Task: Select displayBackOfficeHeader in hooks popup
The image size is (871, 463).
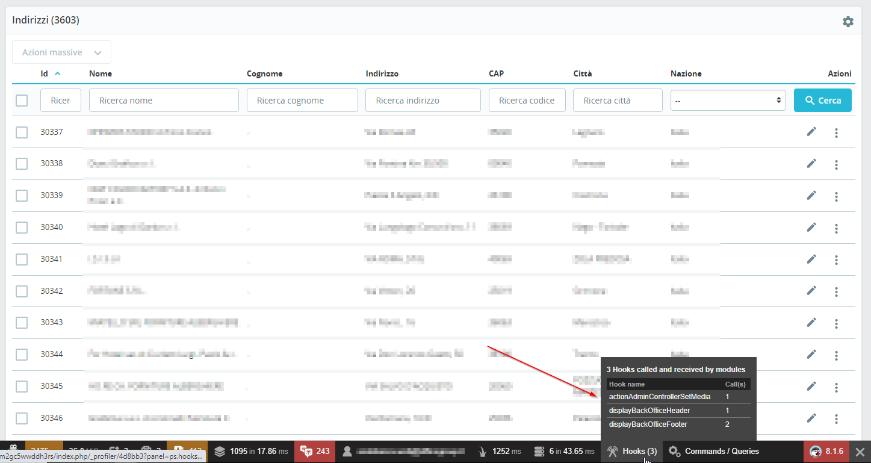Action: point(649,411)
